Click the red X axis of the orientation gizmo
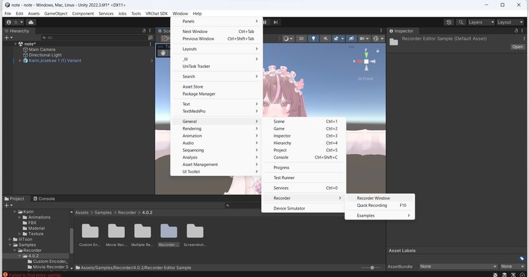The width and height of the screenshot is (529, 277). (359, 61)
